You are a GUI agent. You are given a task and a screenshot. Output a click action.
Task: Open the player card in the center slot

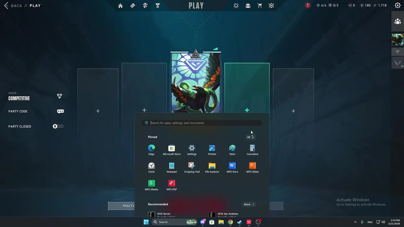[x=196, y=83]
